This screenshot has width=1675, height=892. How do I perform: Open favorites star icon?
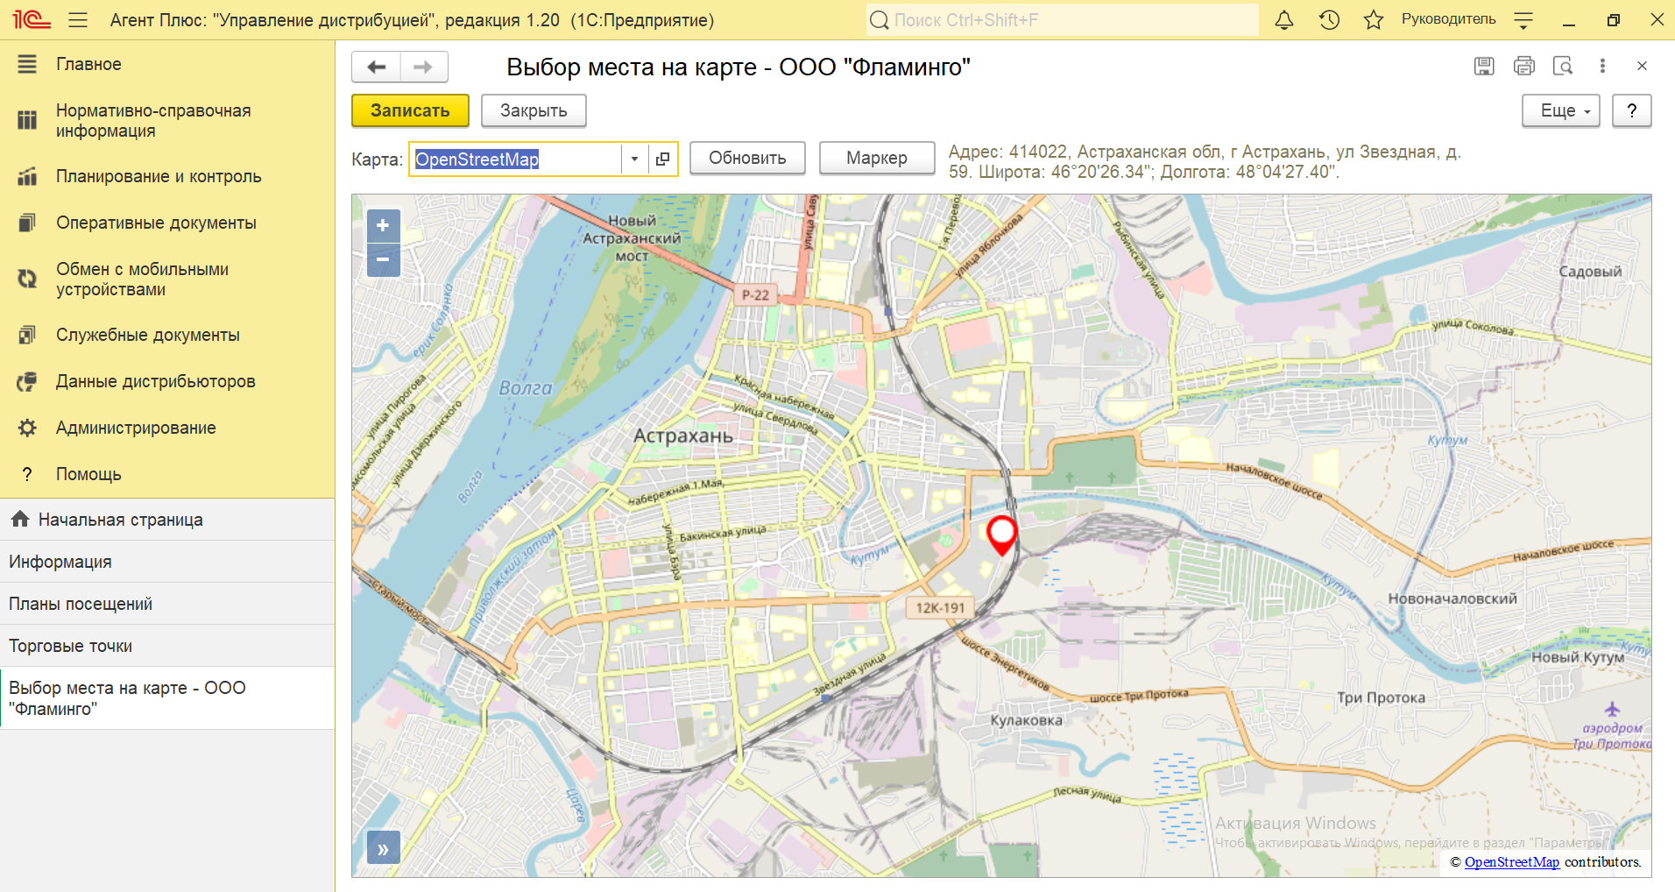1374,19
